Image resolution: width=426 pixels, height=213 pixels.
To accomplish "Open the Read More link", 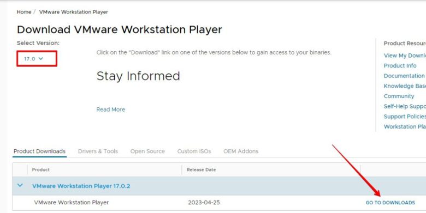I will point(110,109).
